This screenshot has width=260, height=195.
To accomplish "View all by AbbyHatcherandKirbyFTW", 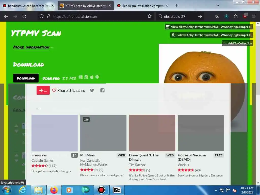I will pos(209,27).
